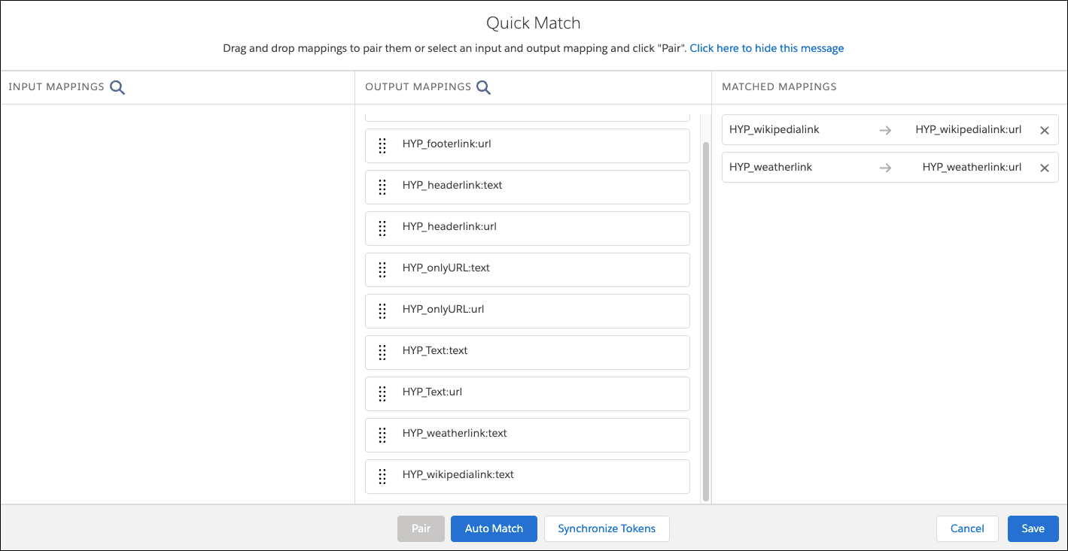Click the drag handle on HYP_Text:text

pos(383,352)
